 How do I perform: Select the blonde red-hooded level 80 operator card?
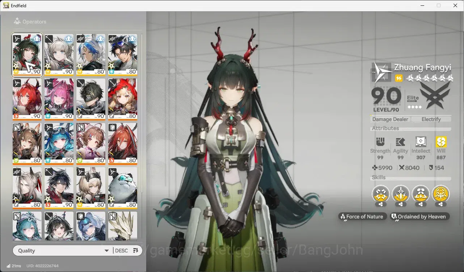pos(123,99)
